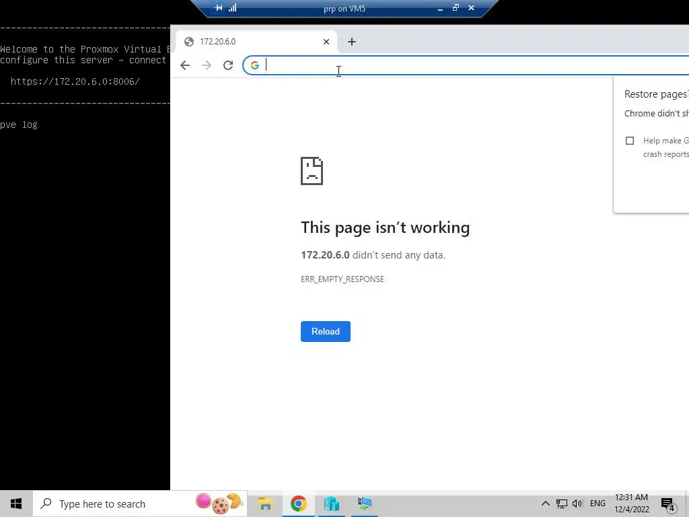Open the notification center icon
This screenshot has height=517, width=689.
(x=668, y=504)
